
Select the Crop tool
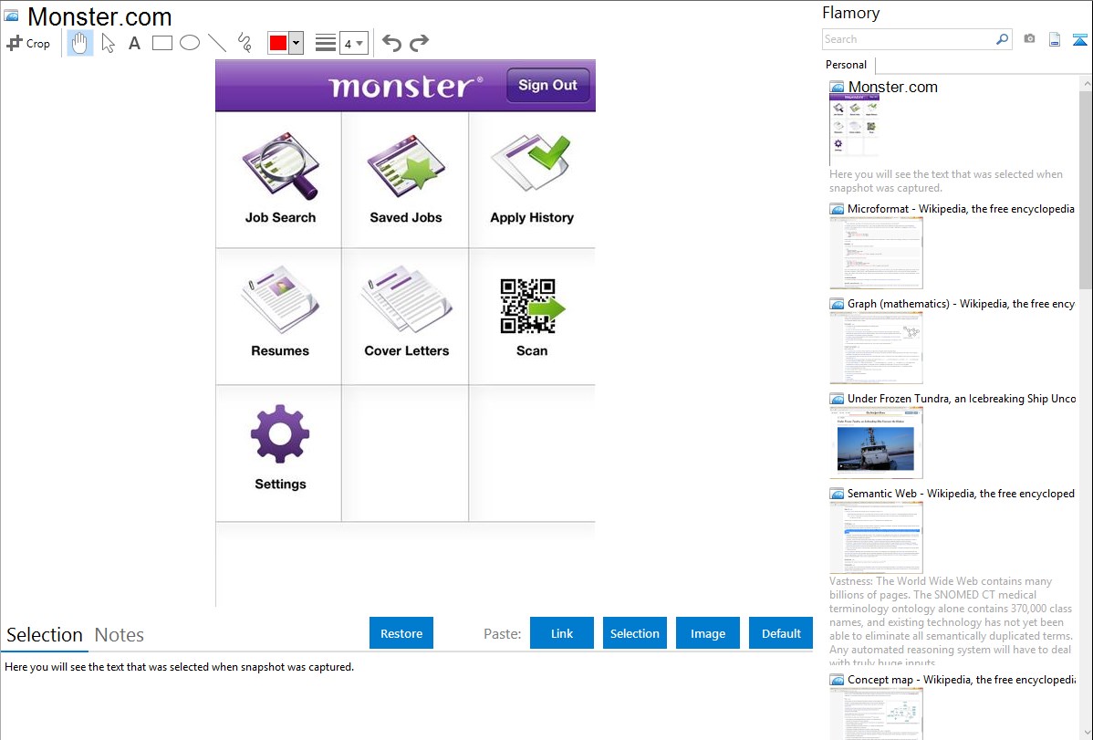[x=28, y=43]
